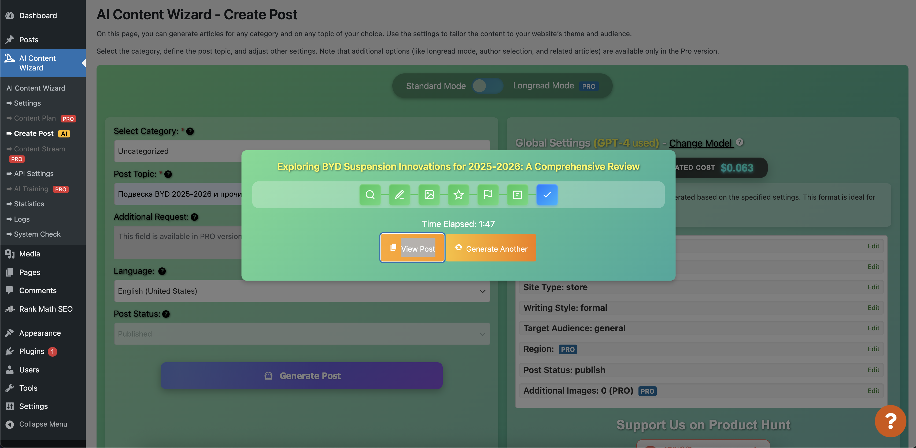This screenshot has width=916, height=448.
Task: Click the layout box step icon
Action: (517, 195)
